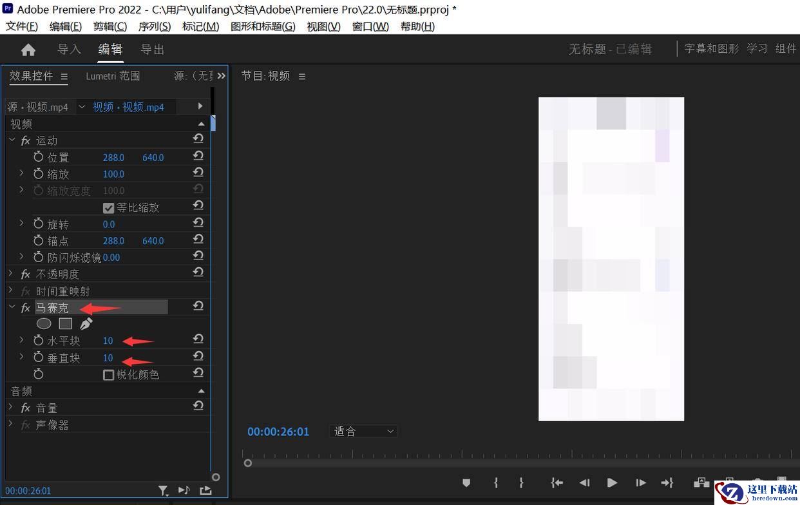Expand the 缩放 property
Viewport: 800px width, 505px height.
pyautogui.click(x=21, y=173)
